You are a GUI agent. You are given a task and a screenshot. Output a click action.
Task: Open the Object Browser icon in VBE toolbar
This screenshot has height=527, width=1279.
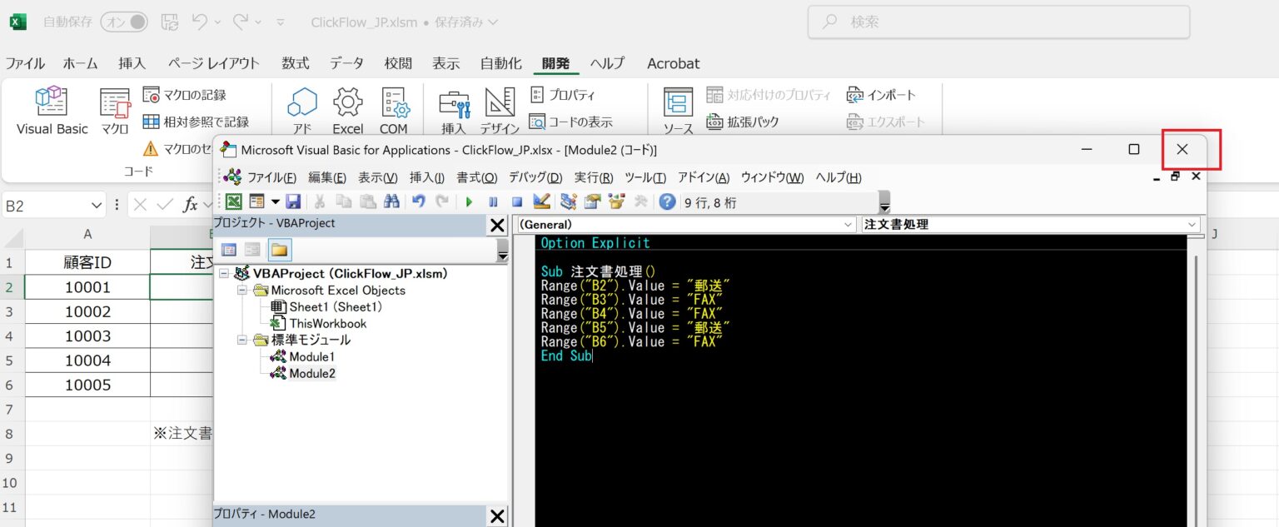click(x=617, y=201)
